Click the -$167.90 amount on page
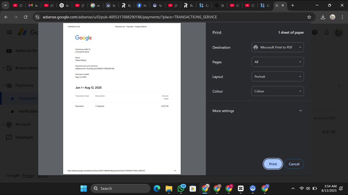The width and height of the screenshot is (348, 195). (328, 132)
